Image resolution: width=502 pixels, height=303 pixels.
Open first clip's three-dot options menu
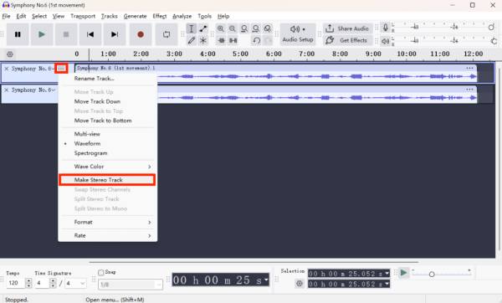[469, 68]
